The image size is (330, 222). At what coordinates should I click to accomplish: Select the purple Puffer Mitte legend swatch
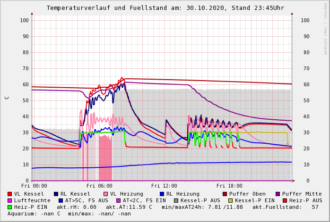(278, 194)
